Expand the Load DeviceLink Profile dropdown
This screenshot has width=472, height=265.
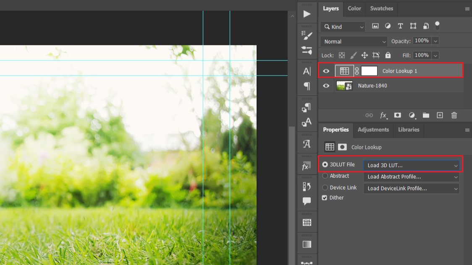[x=412, y=189]
